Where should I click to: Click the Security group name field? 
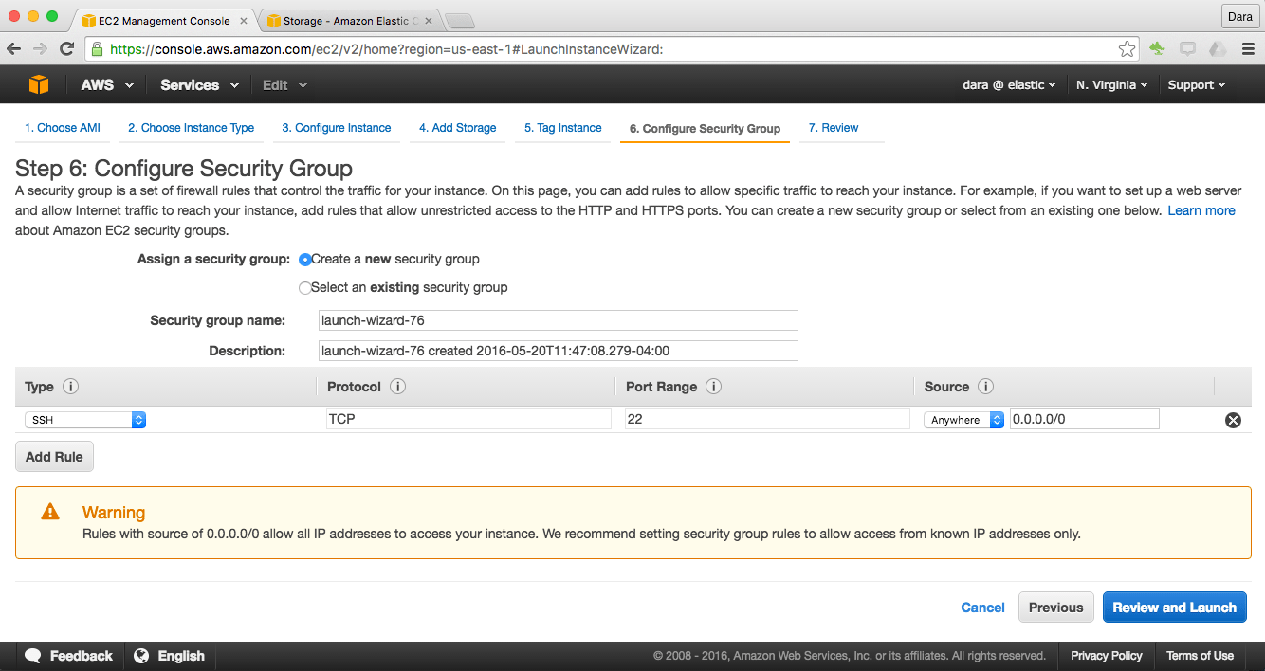tap(558, 319)
